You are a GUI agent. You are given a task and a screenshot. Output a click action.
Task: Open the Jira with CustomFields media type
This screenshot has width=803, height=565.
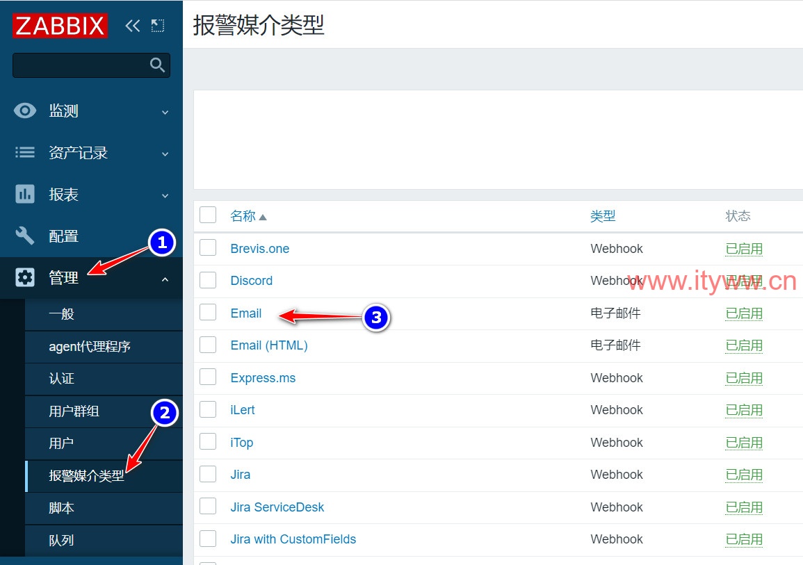pos(293,539)
